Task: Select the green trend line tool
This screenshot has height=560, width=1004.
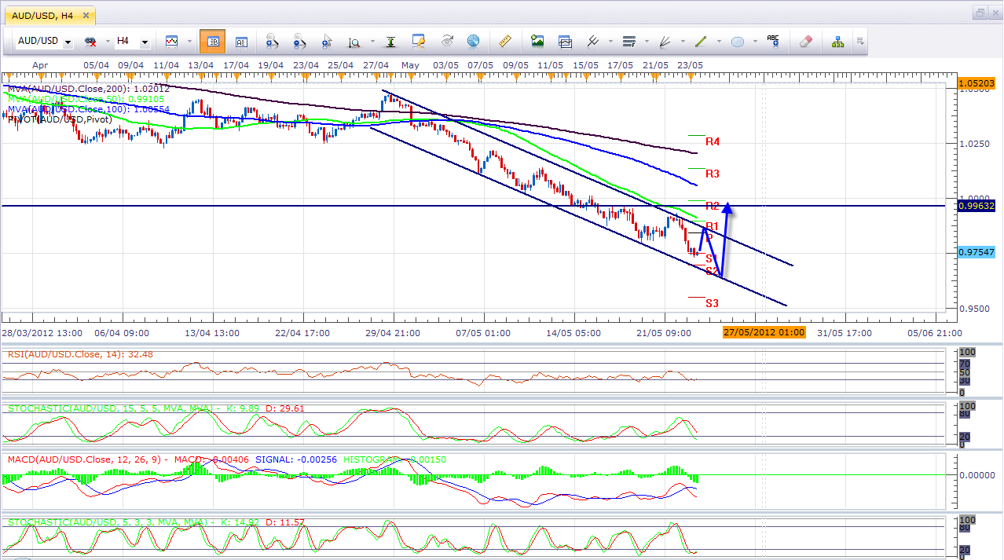Action: (701, 42)
